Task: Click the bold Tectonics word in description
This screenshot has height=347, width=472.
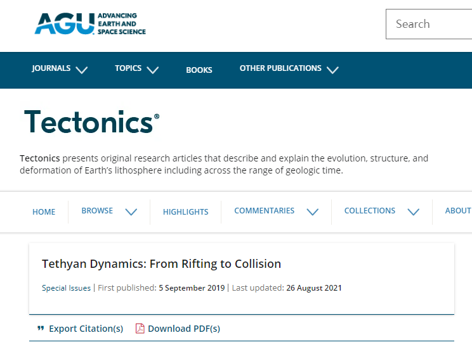Action: (40, 158)
